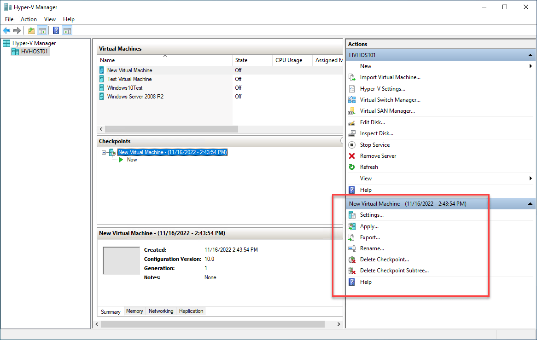This screenshot has width=537, height=340.
Task: Switch to the Networking tab
Action: 161,311
